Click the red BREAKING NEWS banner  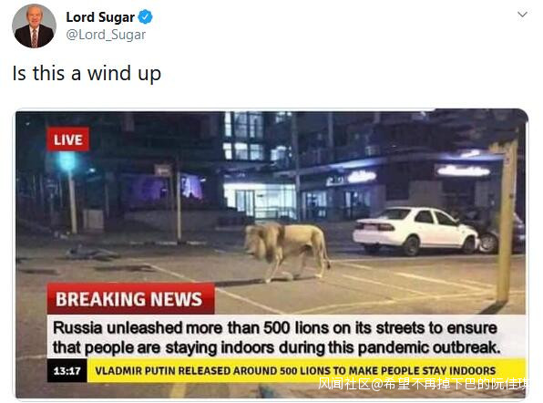tap(130, 299)
